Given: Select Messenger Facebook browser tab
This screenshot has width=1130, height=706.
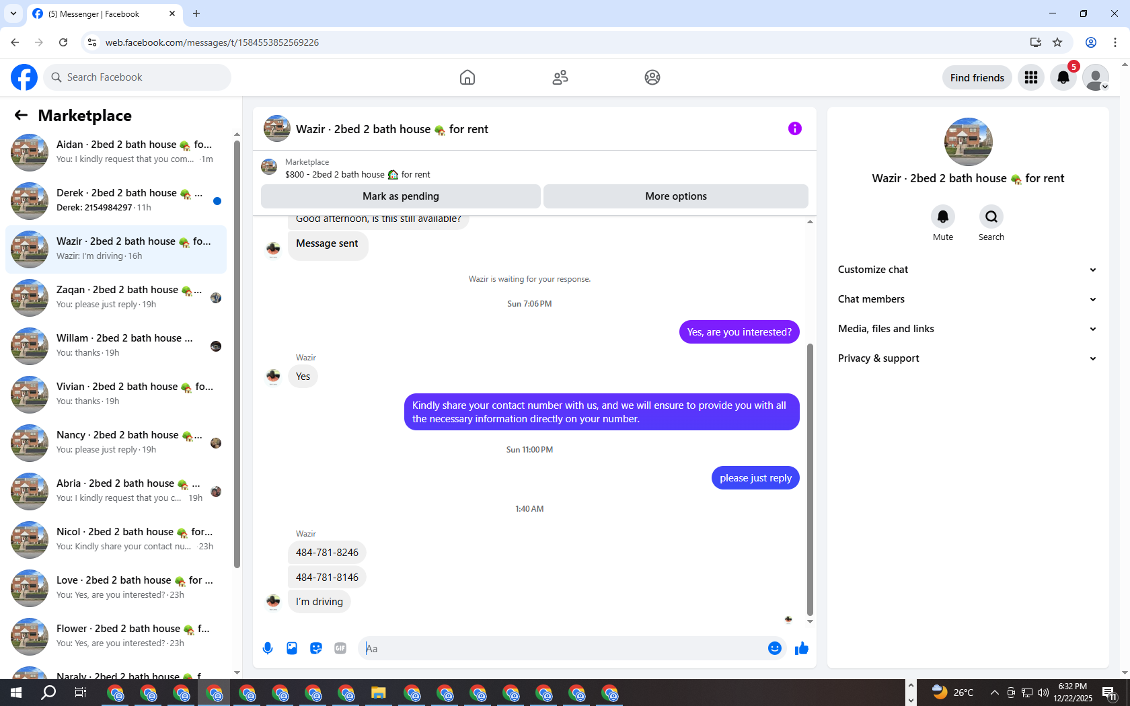Looking at the screenshot, I should (x=104, y=13).
